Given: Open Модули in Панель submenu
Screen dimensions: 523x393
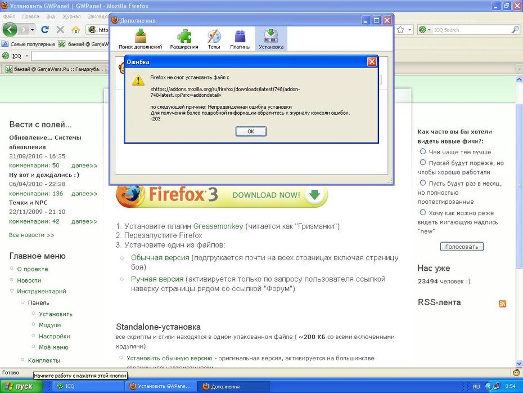Looking at the screenshot, I should [49, 325].
